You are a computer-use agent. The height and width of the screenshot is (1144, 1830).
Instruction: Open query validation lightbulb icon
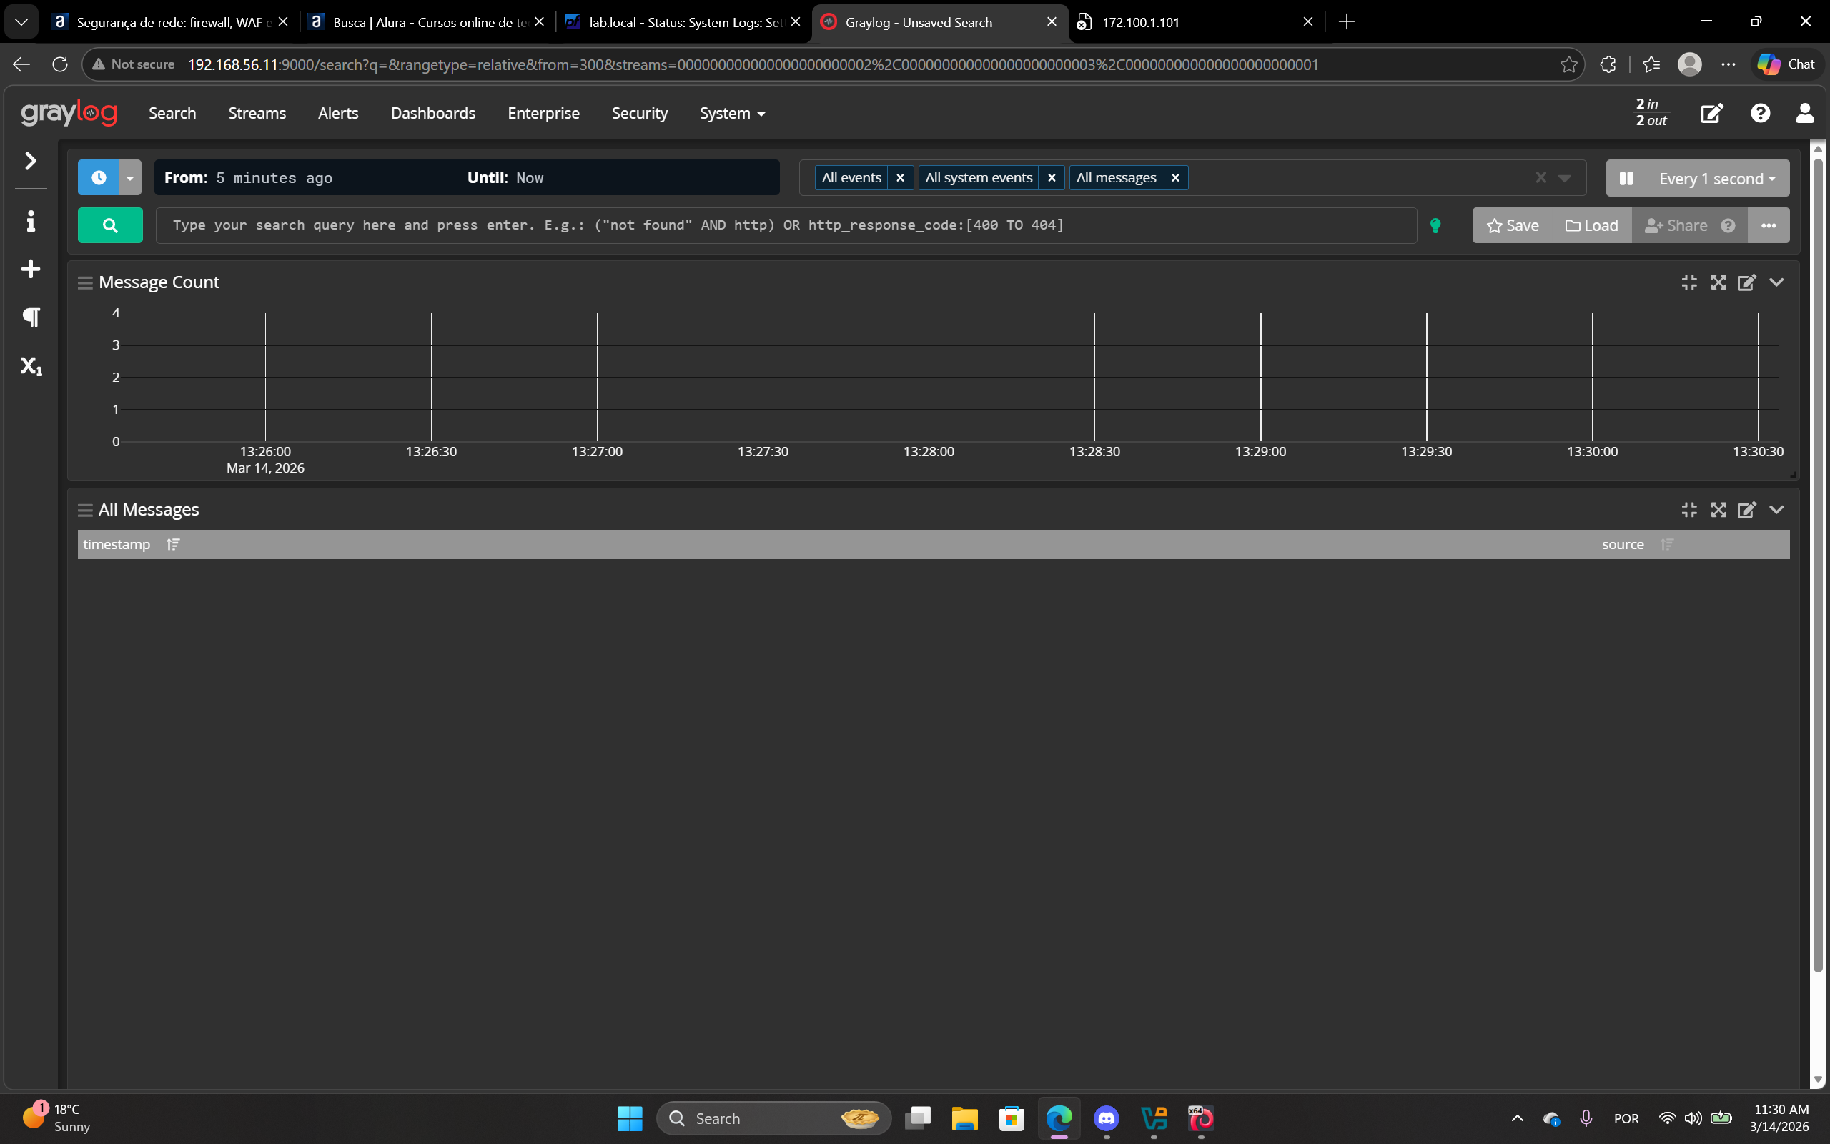[1435, 225]
